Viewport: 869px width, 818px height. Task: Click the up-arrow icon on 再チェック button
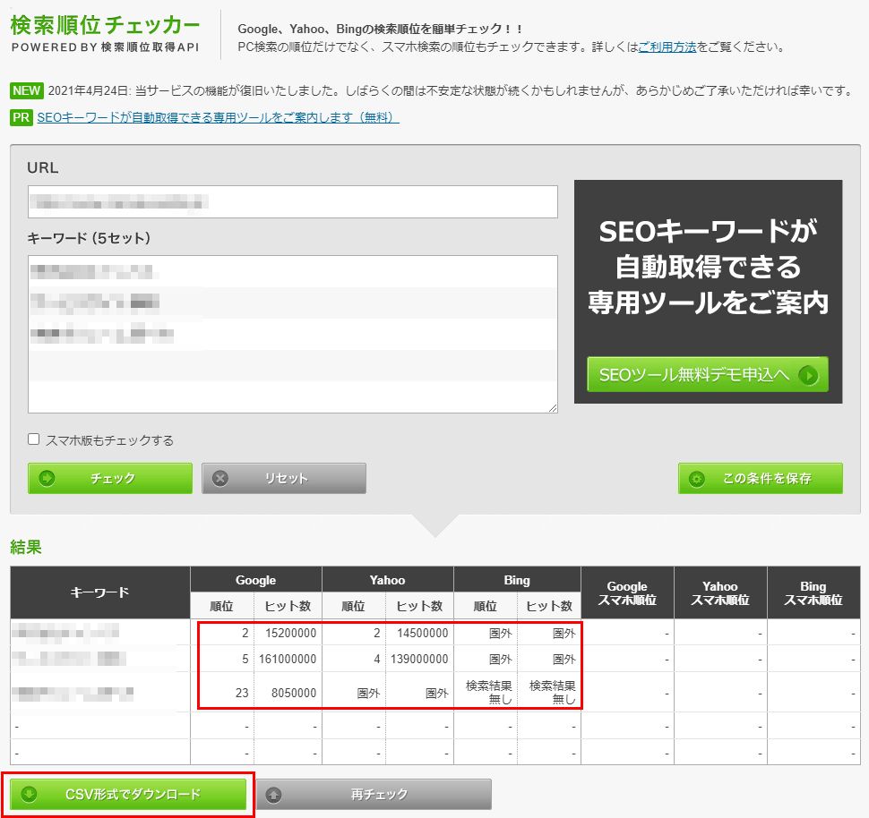pos(273,795)
